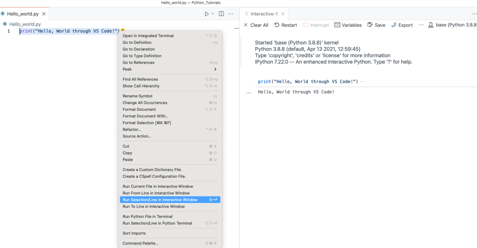Choose Open in Integrated Terminal

(x=148, y=36)
